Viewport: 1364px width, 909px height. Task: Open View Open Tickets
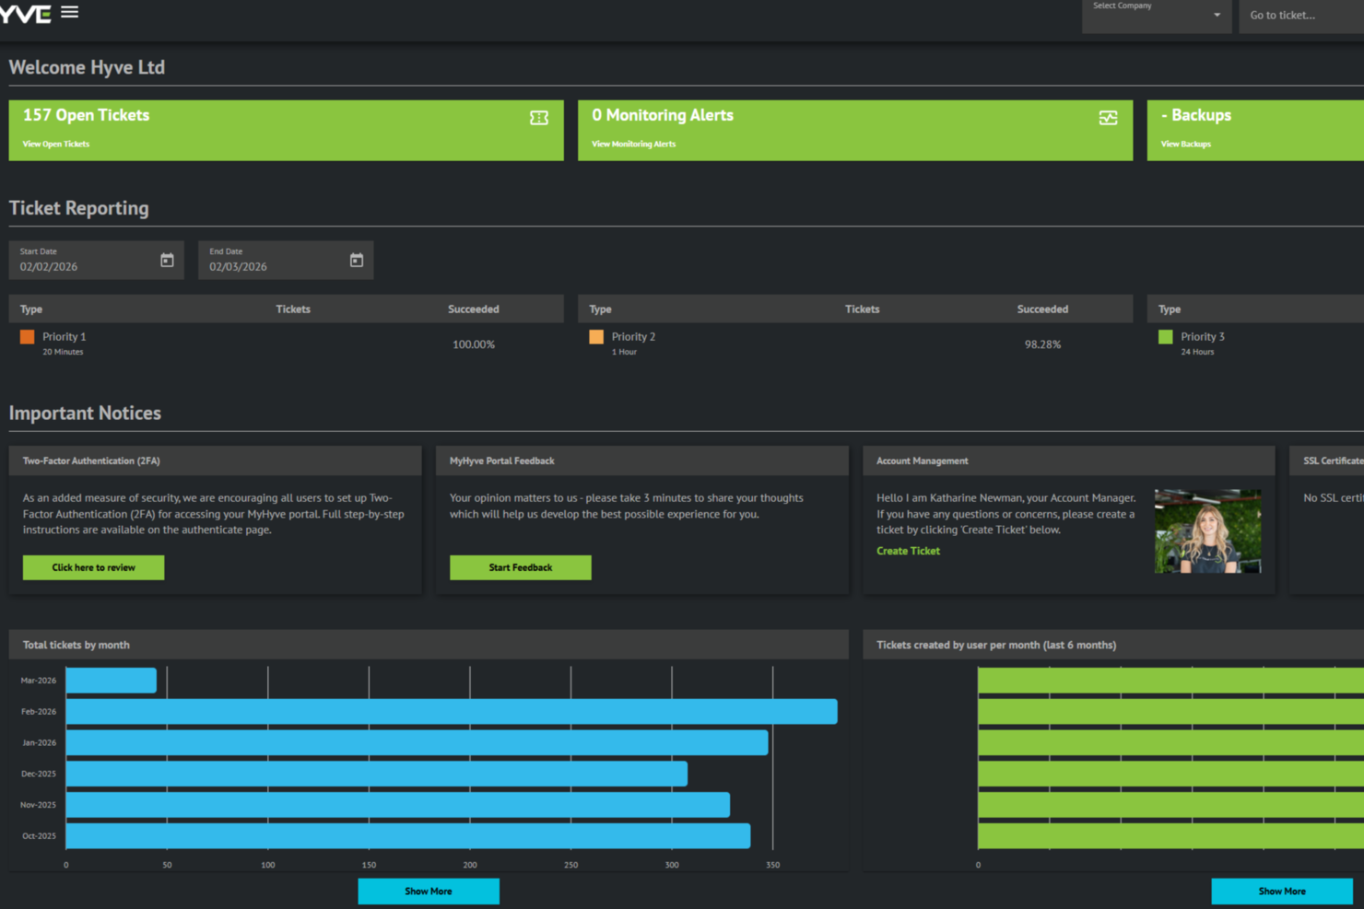pos(55,144)
